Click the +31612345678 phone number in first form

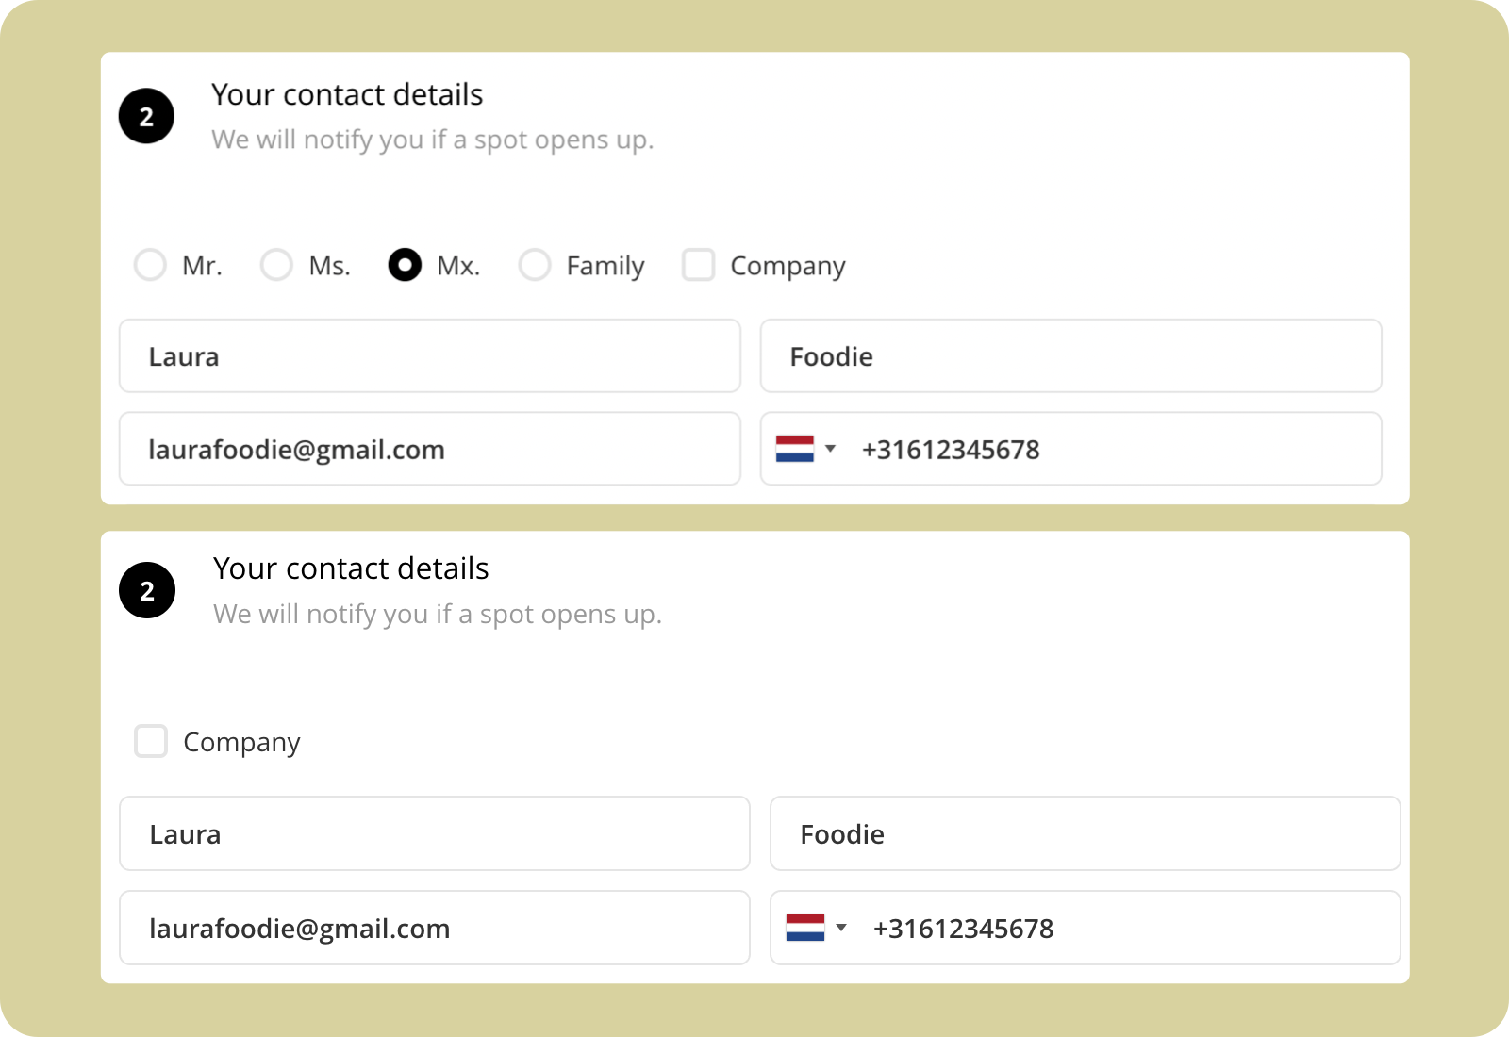point(951,450)
